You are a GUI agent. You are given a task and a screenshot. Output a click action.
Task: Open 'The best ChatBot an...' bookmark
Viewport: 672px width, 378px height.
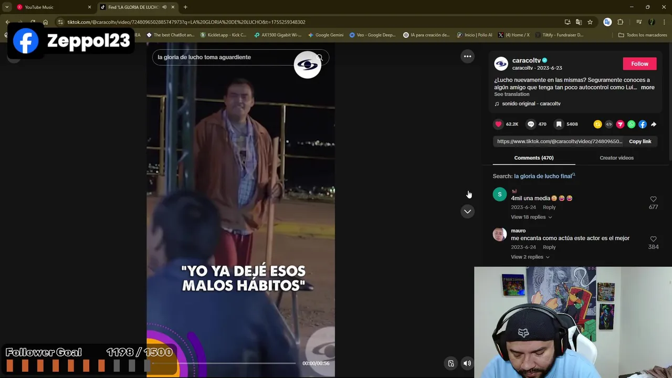pos(171,35)
